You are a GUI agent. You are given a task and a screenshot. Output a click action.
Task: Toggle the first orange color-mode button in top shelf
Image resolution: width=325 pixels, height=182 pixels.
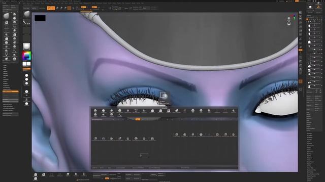point(83,7)
